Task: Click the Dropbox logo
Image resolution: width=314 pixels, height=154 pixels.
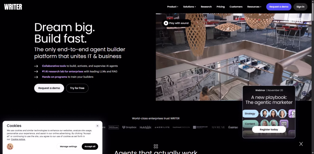Action: tap(129, 127)
